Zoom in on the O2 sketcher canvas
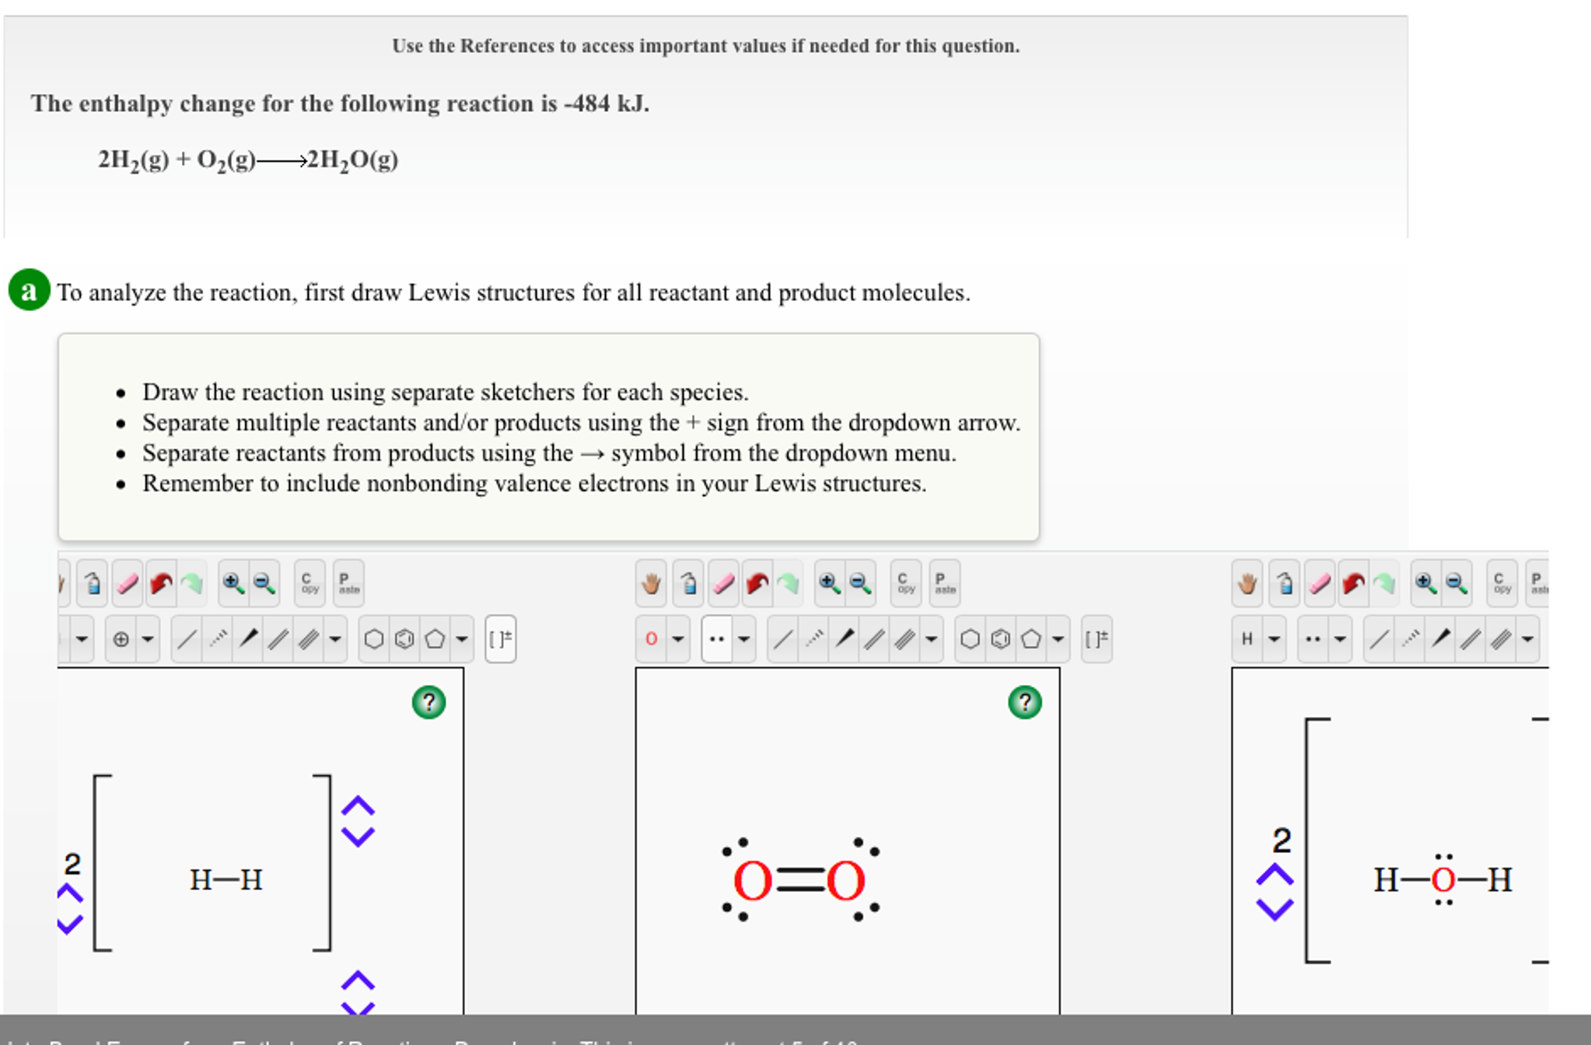Image resolution: width=1591 pixels, height=1045 pixels. pyautogui.click(x=829, y=583)
